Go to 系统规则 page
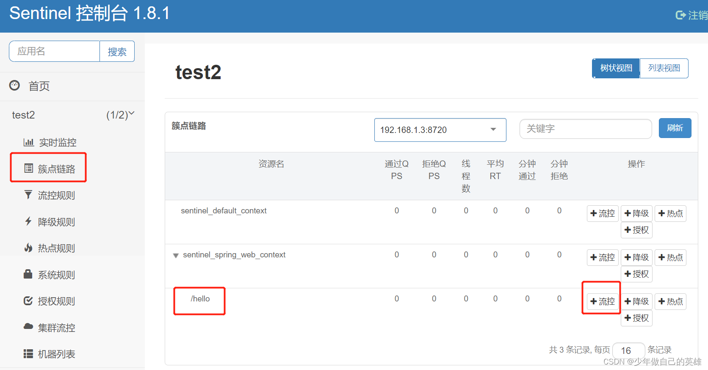 [56, 275]
